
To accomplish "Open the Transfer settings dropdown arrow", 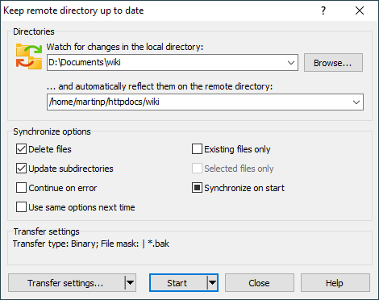I will tap(131, 283).
